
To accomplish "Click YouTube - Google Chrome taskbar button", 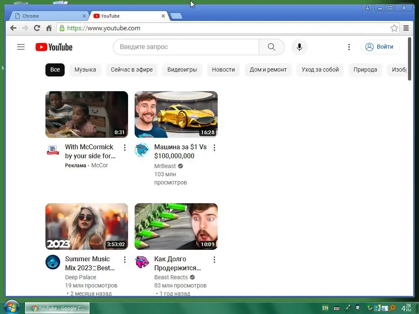I will point(57,308).
